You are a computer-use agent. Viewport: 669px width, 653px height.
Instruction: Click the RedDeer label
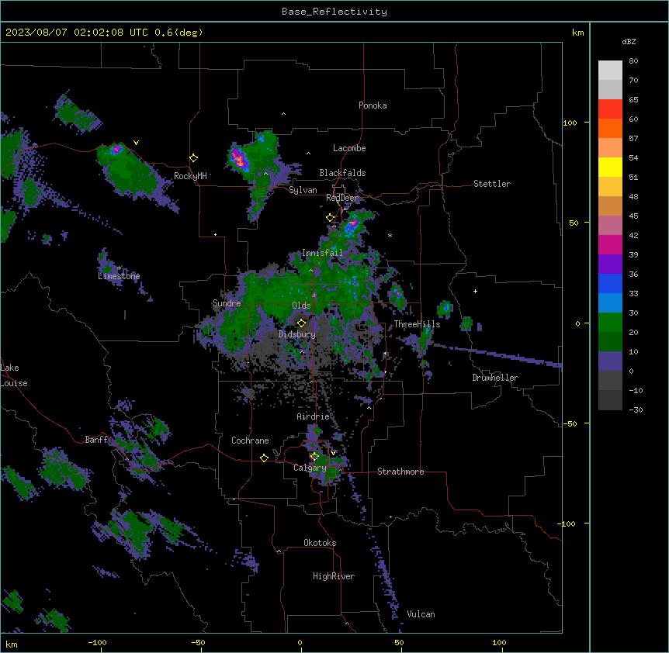[342, 198]
